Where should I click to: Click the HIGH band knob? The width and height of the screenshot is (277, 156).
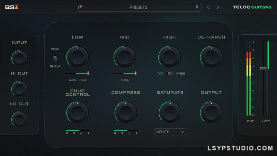[169, 57]
